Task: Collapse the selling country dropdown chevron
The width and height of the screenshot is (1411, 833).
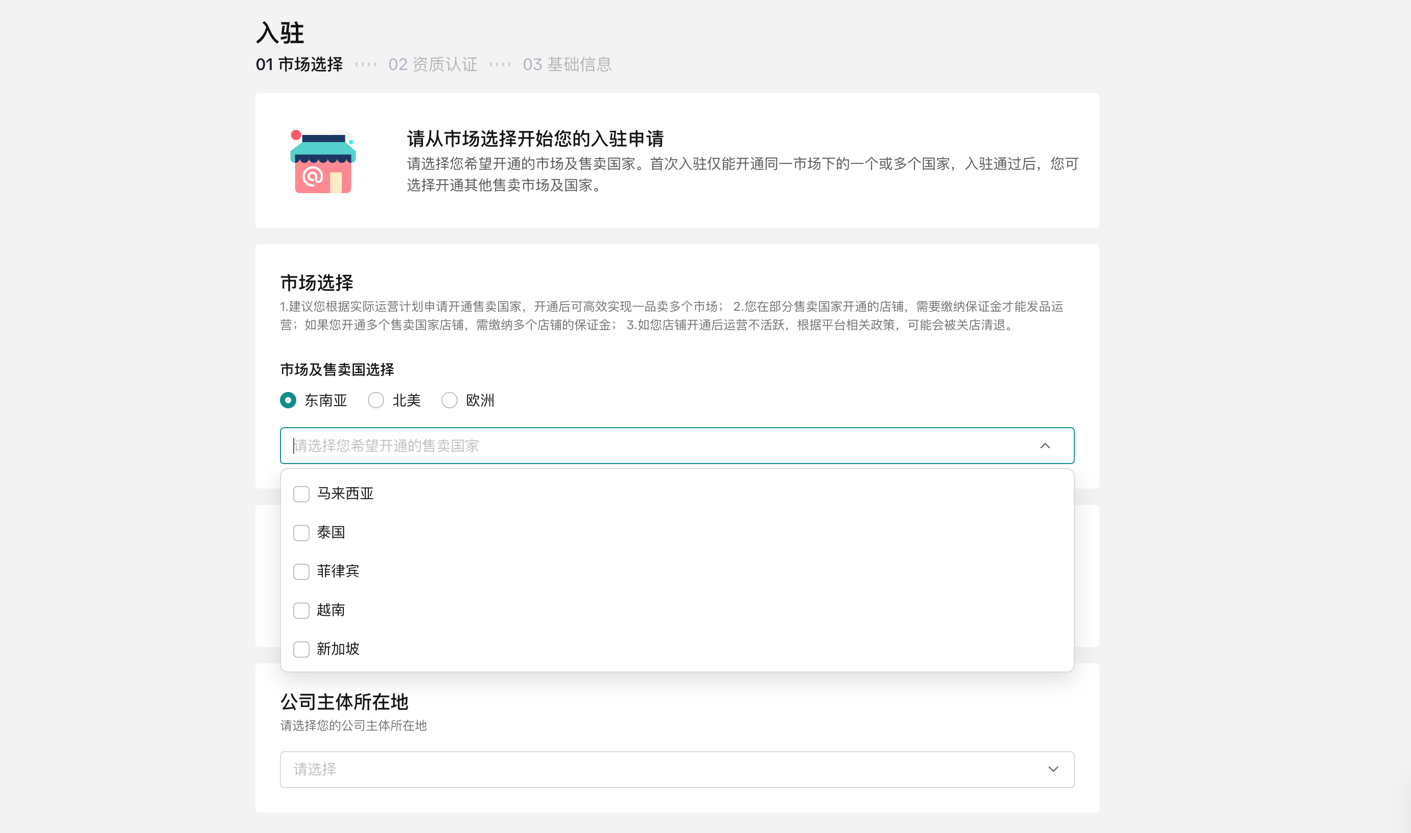Action: tap(1045, 446)
